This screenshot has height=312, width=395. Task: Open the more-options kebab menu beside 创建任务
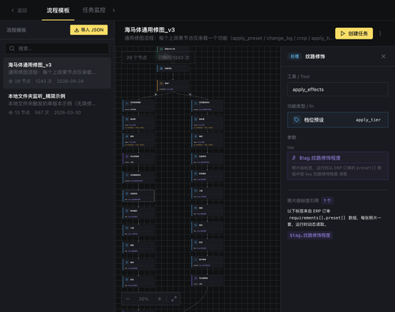(x=380, y=33)
